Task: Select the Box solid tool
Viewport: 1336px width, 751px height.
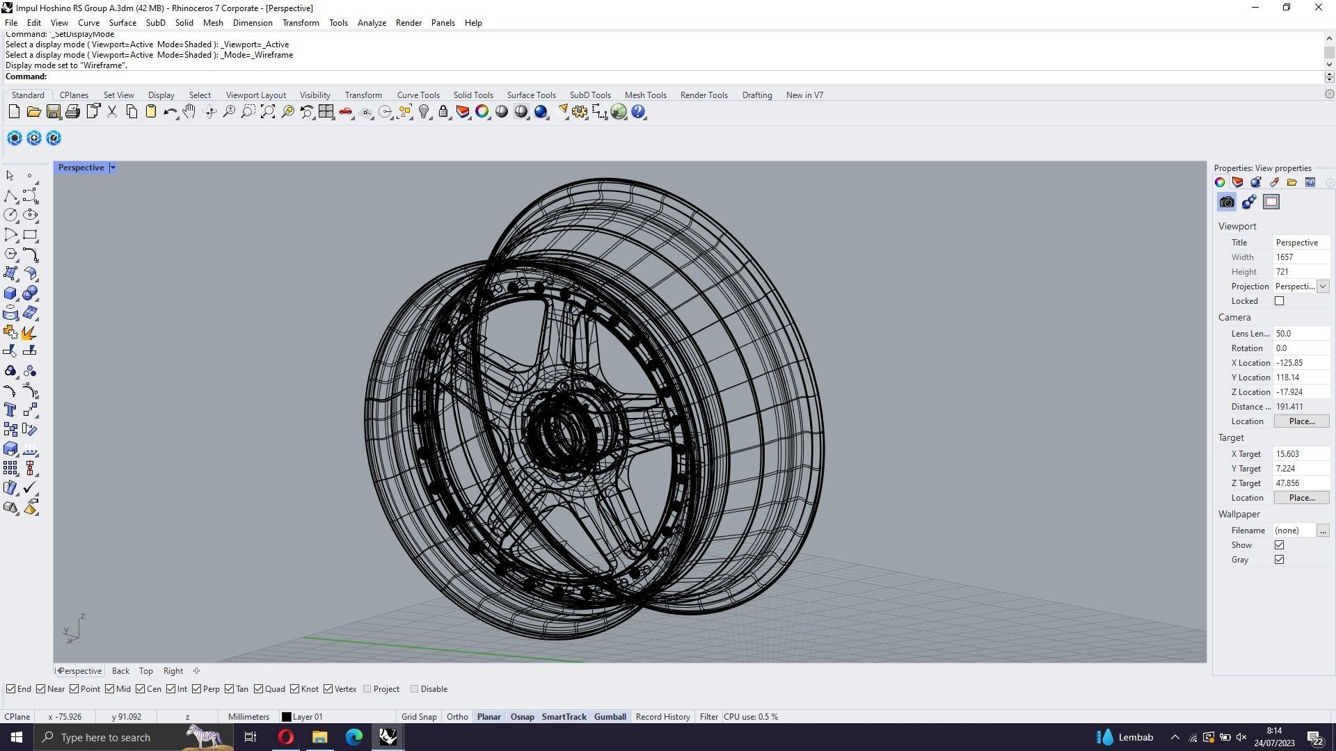Action: pos(10,293)
